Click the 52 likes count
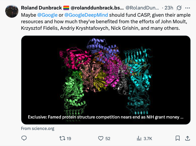 (x=108, y=138)
